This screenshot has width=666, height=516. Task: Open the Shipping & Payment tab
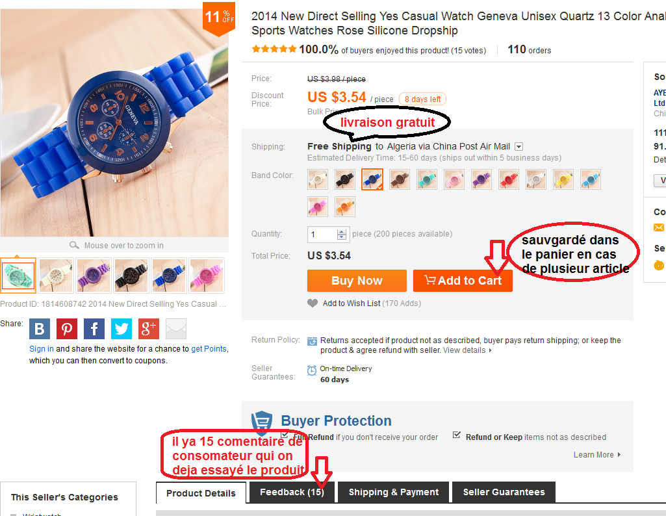click(393, 492)
